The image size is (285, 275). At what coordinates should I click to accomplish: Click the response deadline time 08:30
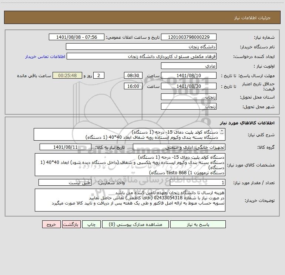133,75
